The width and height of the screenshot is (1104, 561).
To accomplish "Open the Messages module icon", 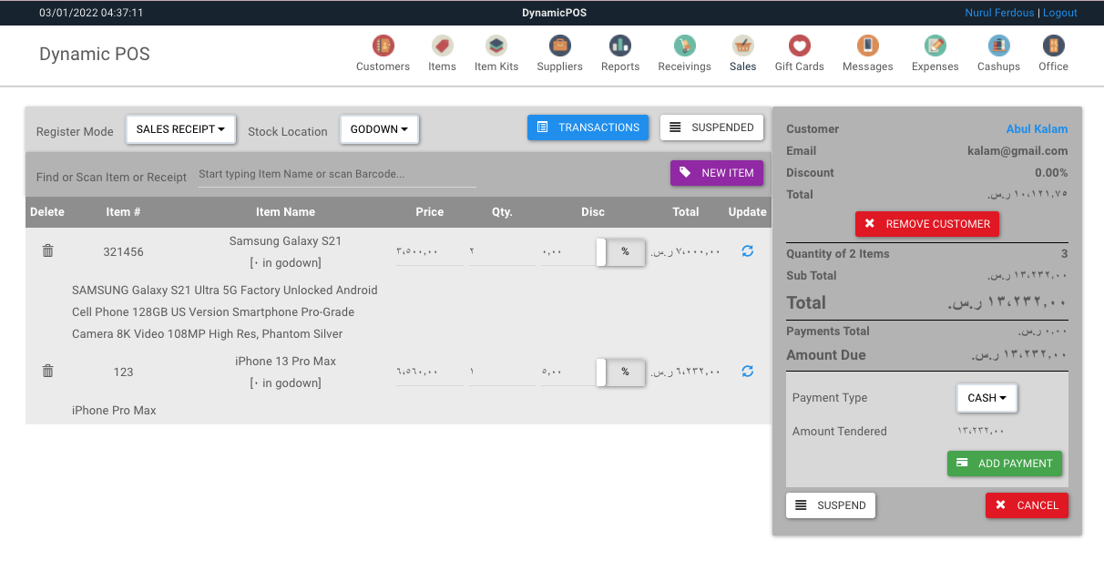I will click(867, 45).
